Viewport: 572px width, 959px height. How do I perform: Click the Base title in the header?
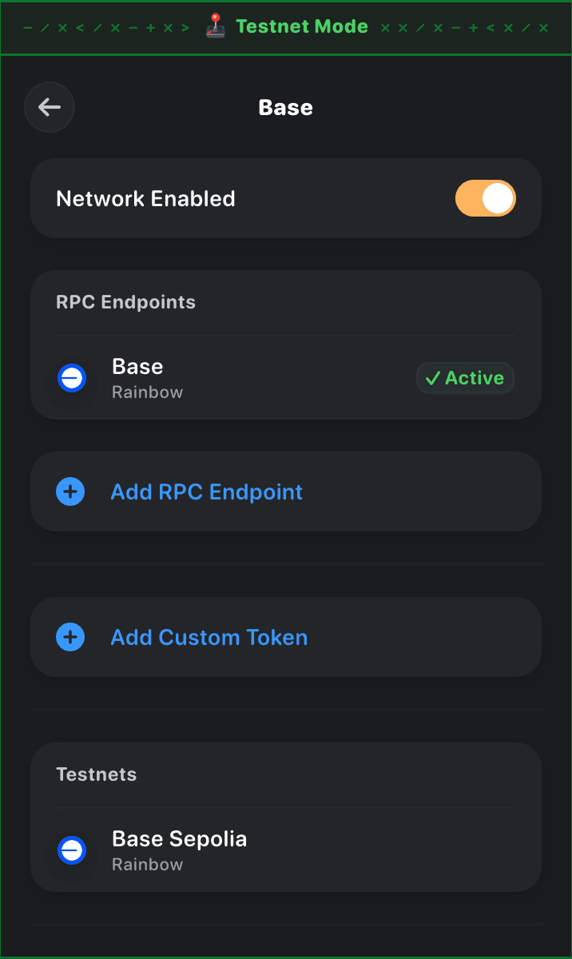pyautogui.click(x=285, y=107)
